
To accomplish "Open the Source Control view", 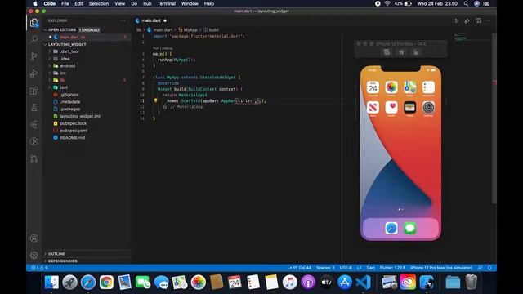I will coord(34,56).
